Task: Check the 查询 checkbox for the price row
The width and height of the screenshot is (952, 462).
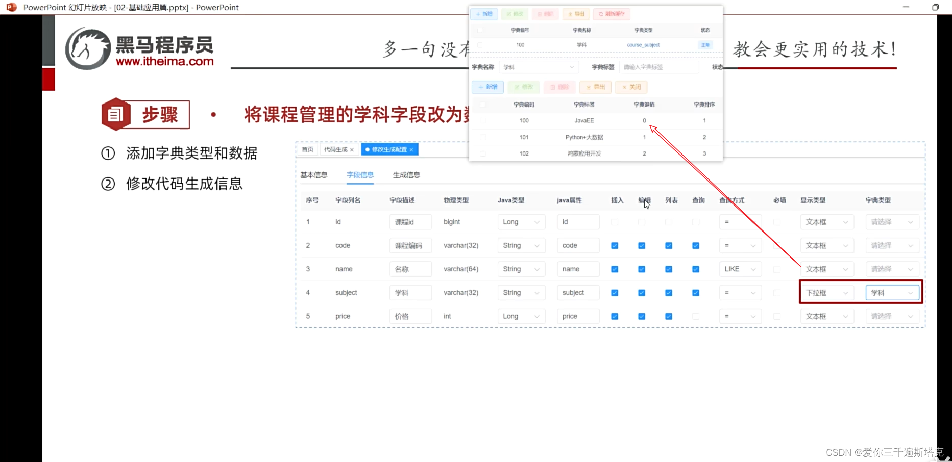Action: tap(695, 316)
